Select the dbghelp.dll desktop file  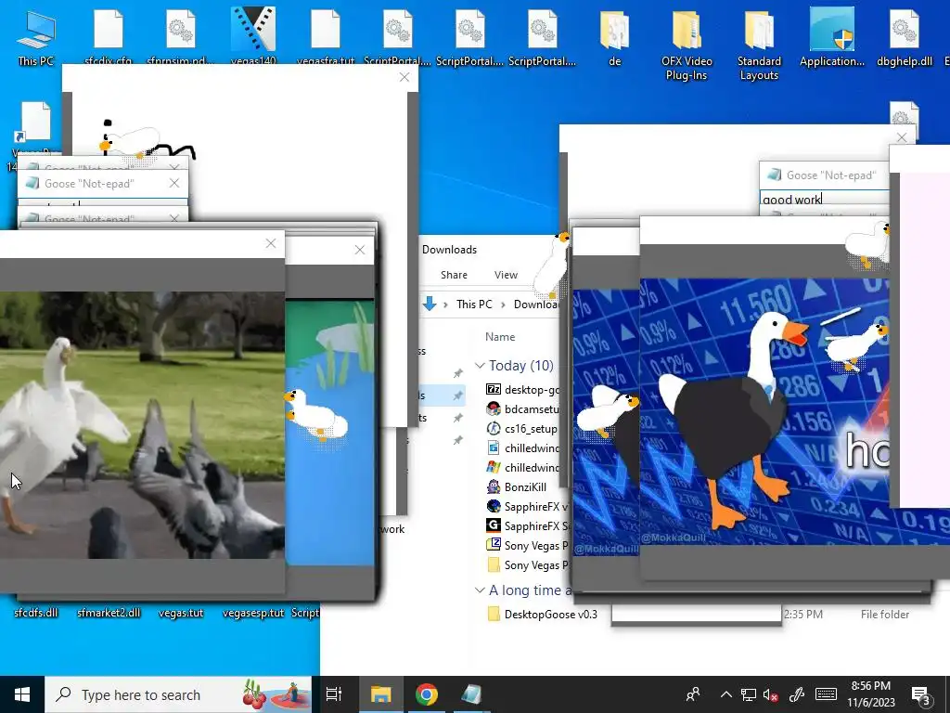tap(904, 37)
